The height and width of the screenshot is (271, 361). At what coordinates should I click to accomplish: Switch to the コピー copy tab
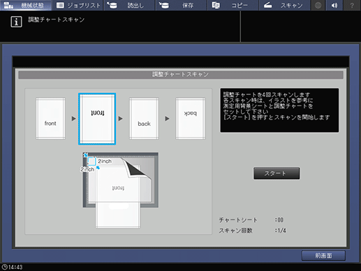[233, 5]
